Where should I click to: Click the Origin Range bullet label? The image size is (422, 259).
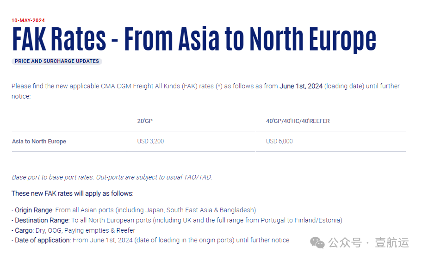34,210
